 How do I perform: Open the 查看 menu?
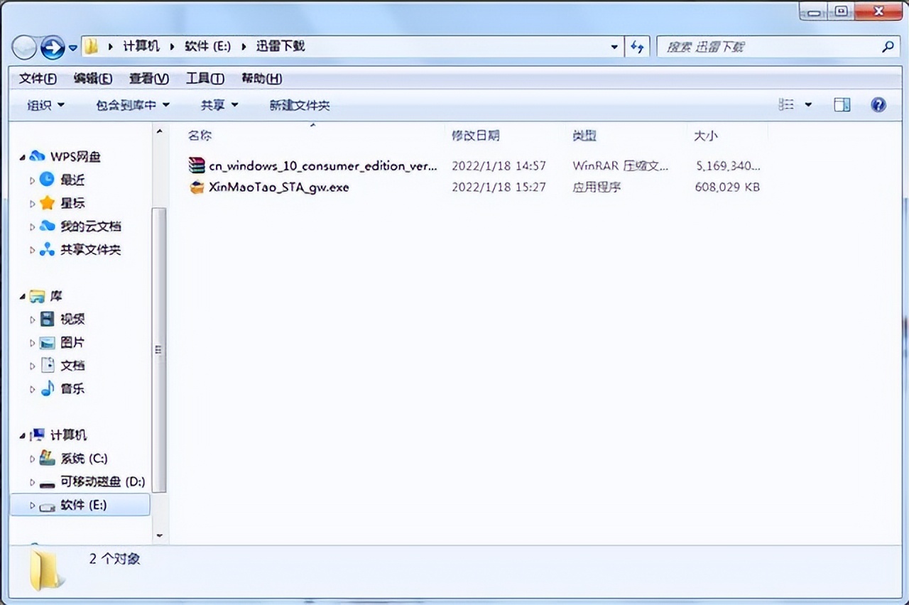(x=148, y=78)
